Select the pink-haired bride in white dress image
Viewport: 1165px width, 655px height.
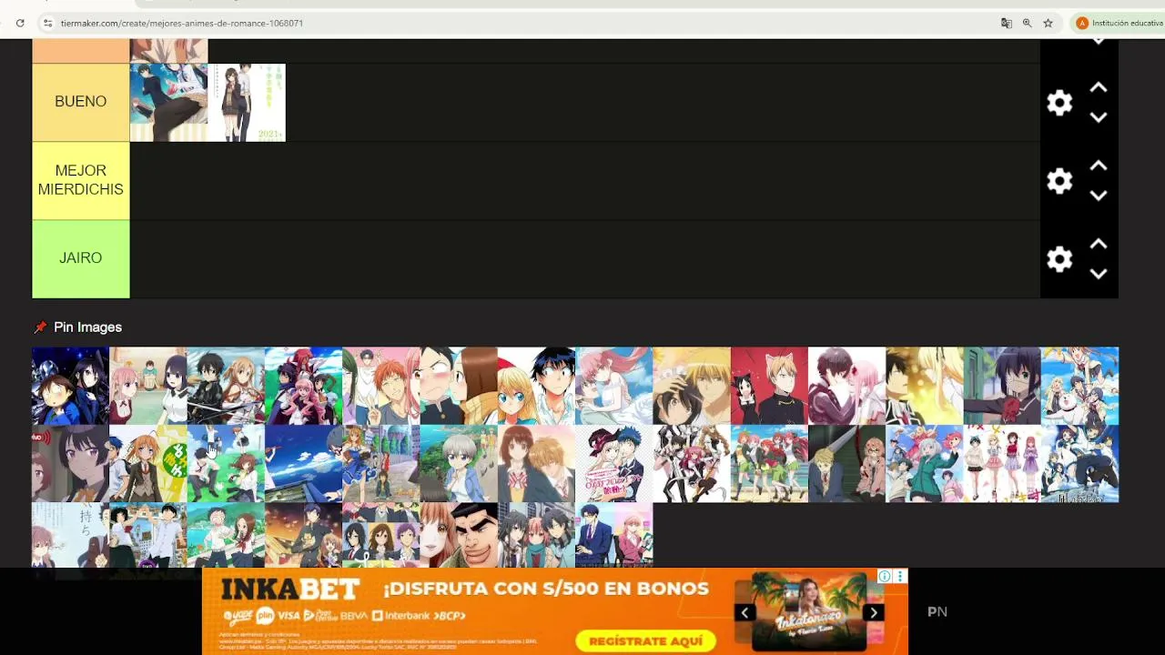614,386
